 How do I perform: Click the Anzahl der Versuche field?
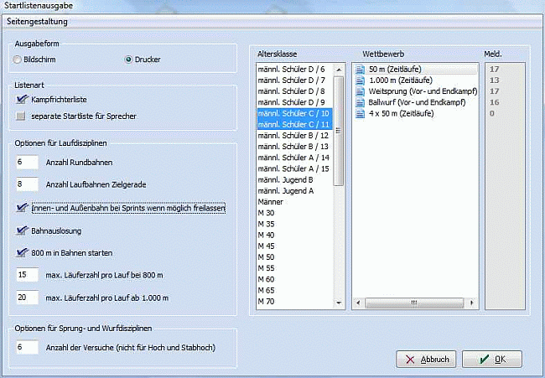coord(28,346)
